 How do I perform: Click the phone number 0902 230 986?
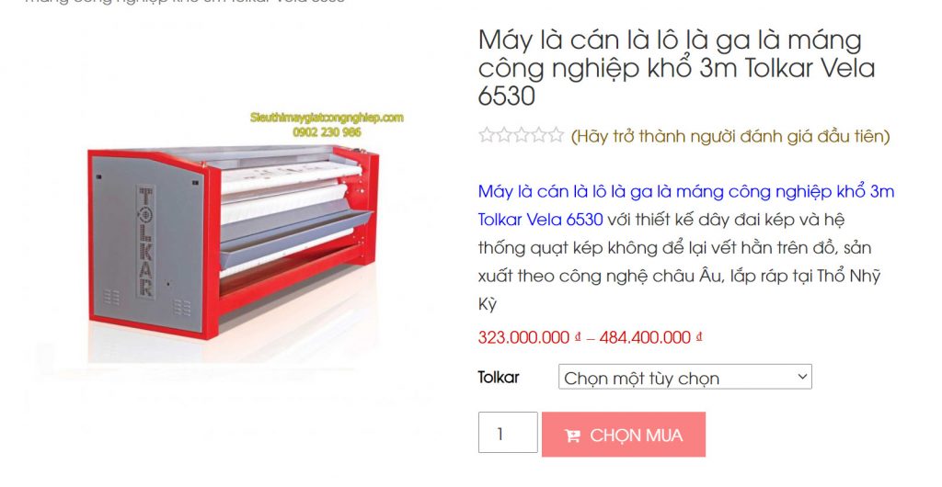pyautogui.click(x=327, y=132)
